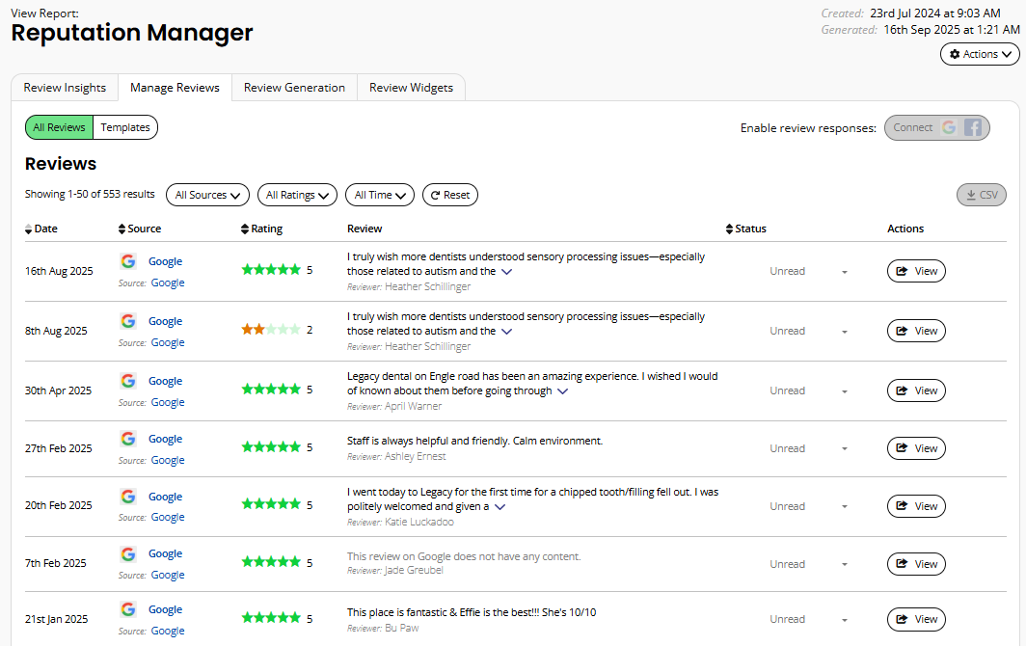Click five-star rating of Ashley Ernest review
This screenshot has height=646, width=1026.
point(271,447)
